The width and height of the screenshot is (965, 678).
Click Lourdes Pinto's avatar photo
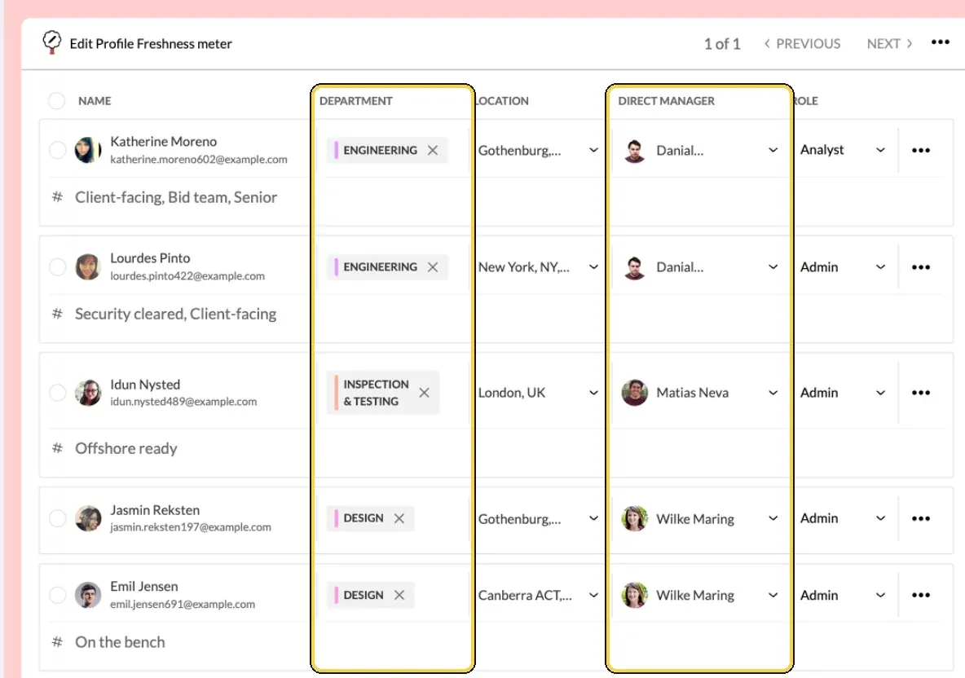[88, 267]
